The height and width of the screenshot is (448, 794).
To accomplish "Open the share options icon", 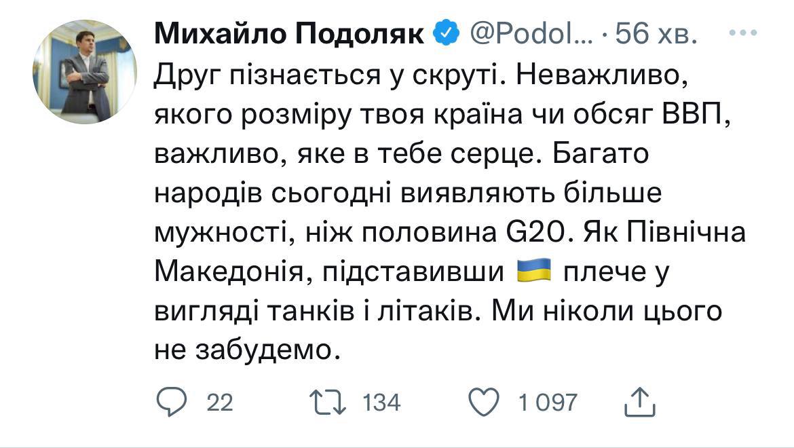I will (x=639, y=403).
